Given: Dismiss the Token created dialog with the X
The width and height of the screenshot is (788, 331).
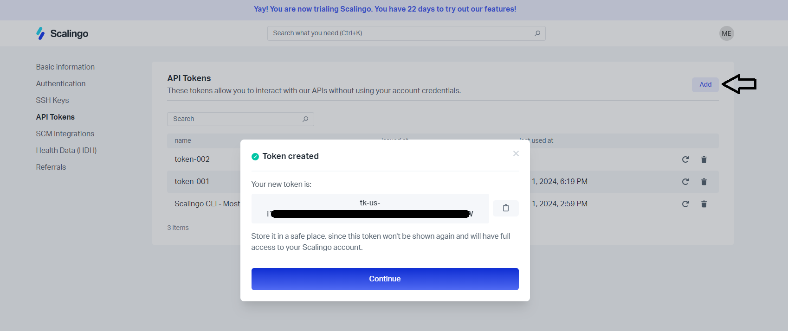Looking at the screenshot, I should click(x=516, y=153).
